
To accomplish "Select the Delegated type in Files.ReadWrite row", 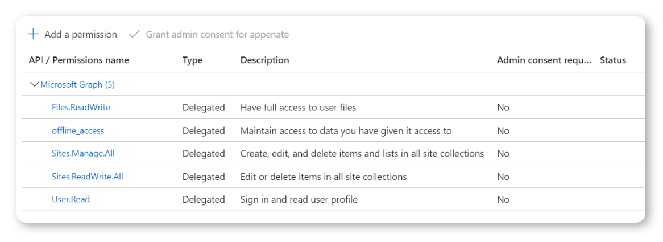I will (x=204, y=107).
